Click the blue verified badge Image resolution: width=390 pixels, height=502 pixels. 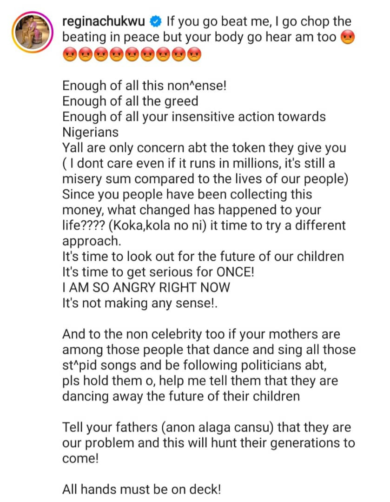tap(156, 21)
